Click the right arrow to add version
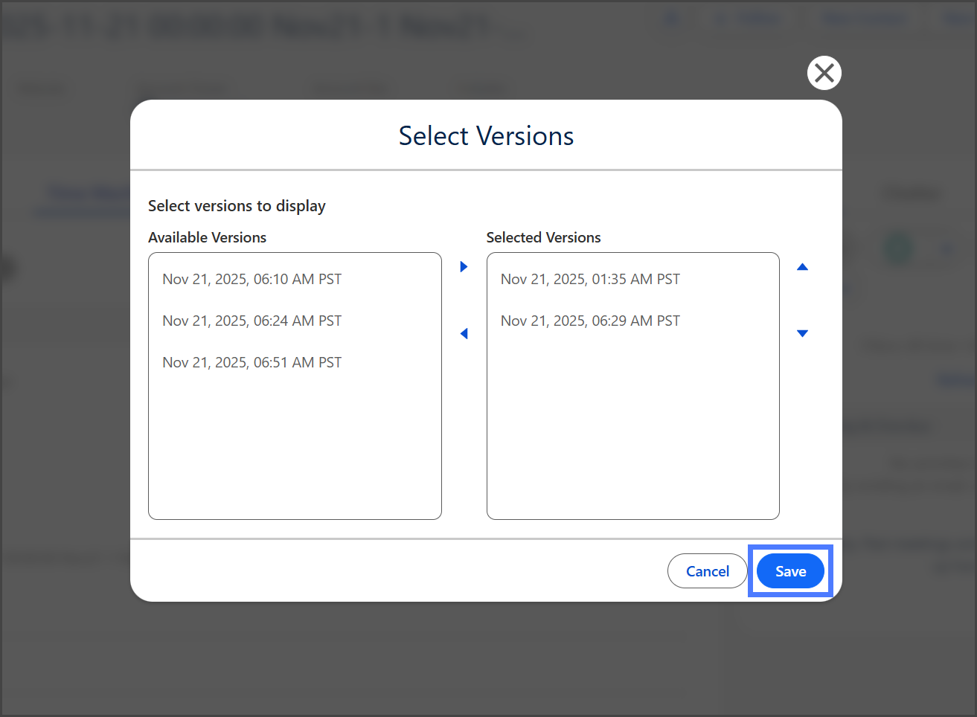Viewport: 977px width, 717px height. coord(464,266)
